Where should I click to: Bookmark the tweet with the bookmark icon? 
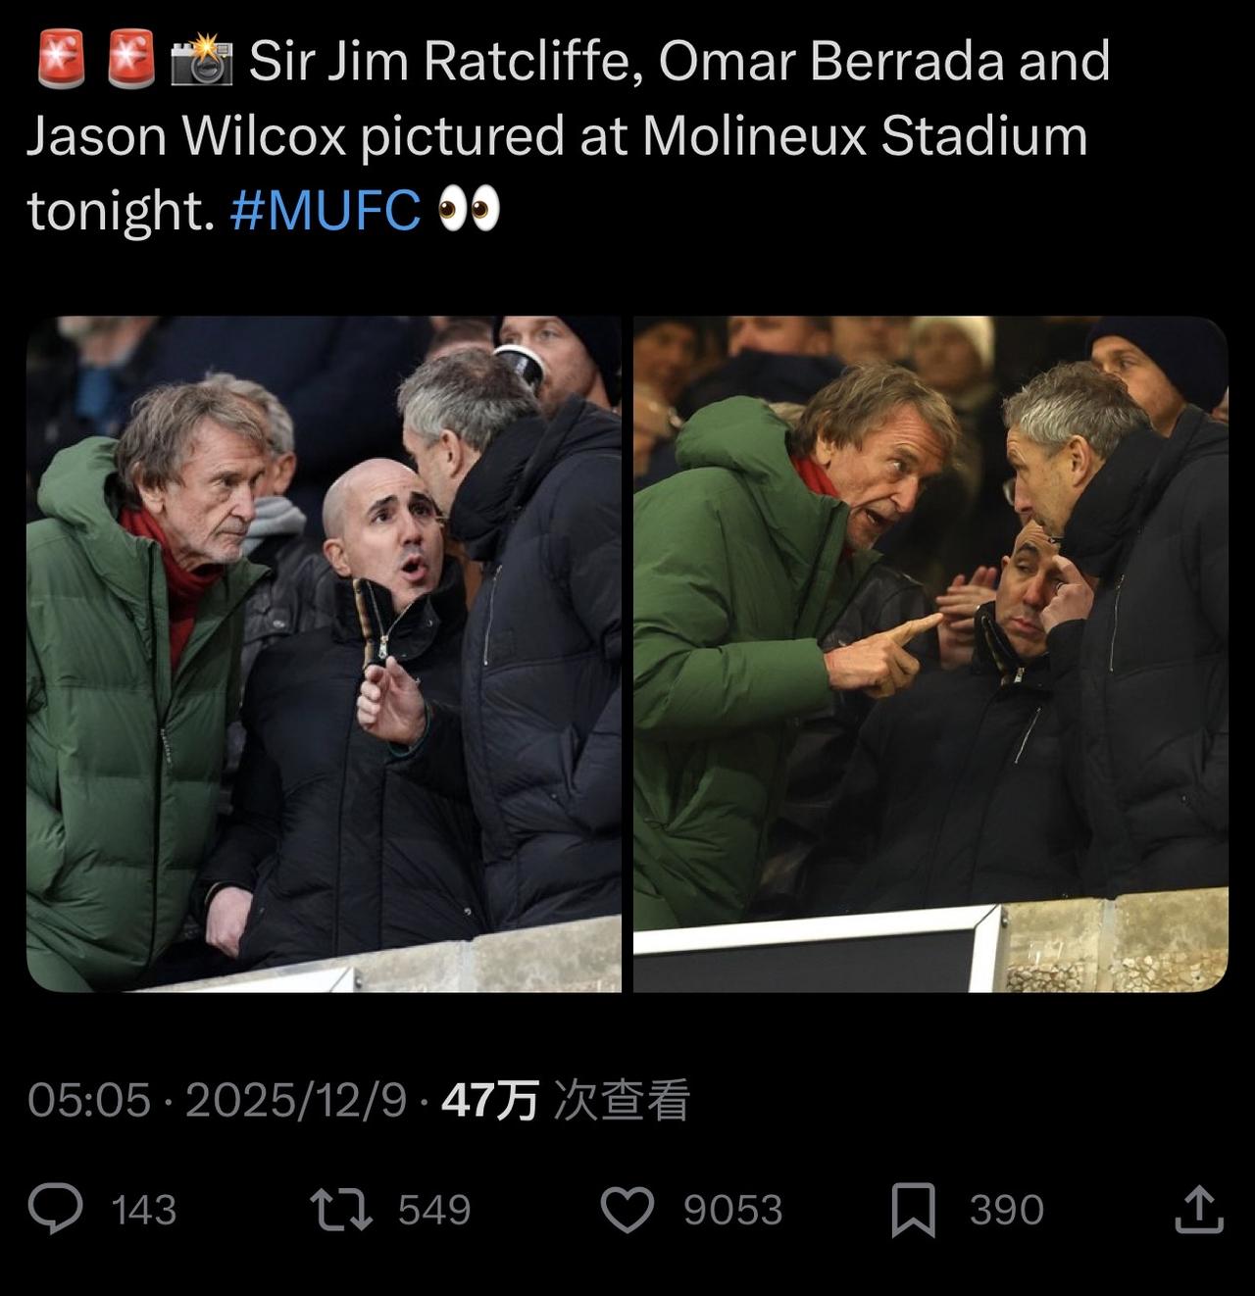(913, 1209)
